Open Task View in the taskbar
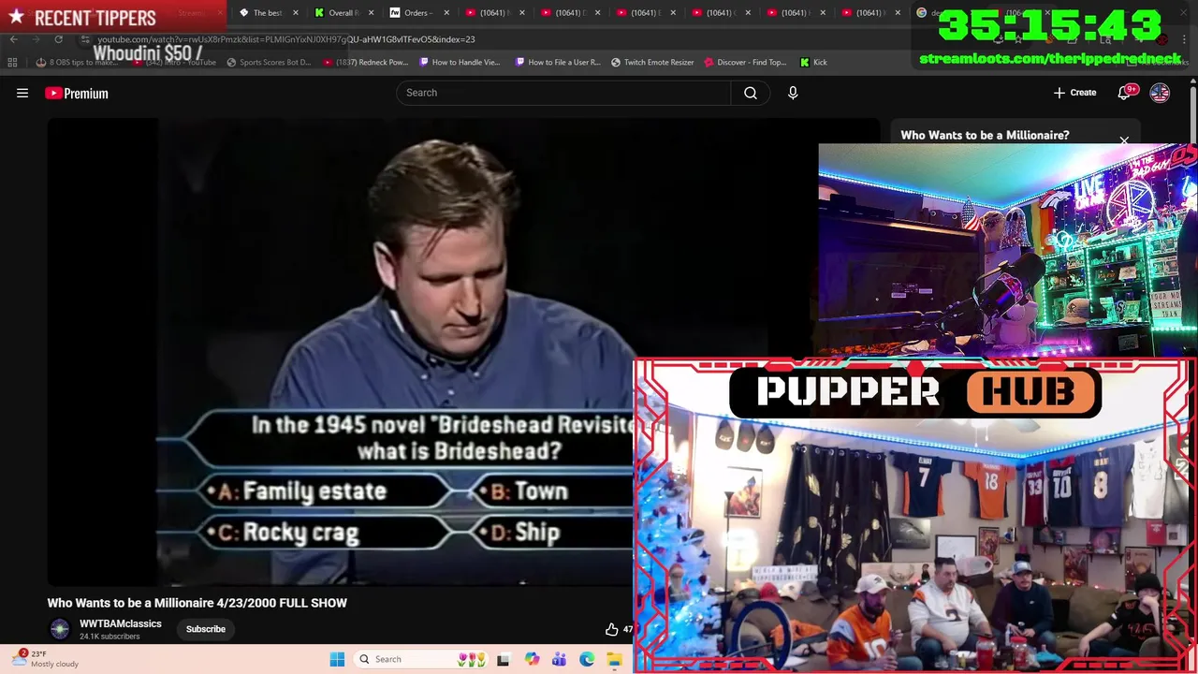The height and width of the screenshot is (674, 1198). [x=503, y=659]
